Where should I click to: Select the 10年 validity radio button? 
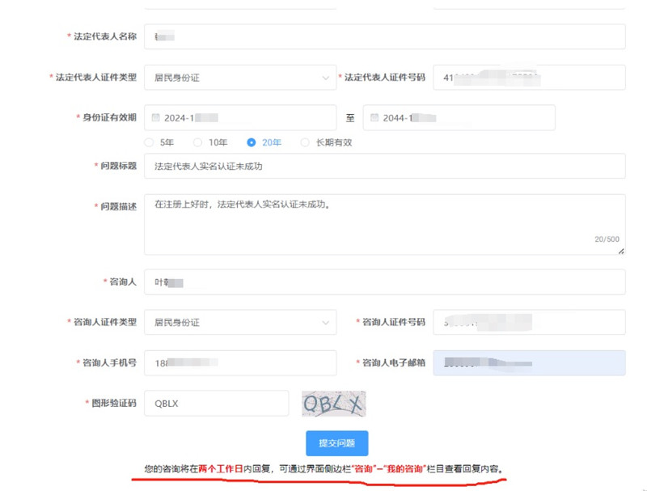pyautogui.click(x=198, y=142)
